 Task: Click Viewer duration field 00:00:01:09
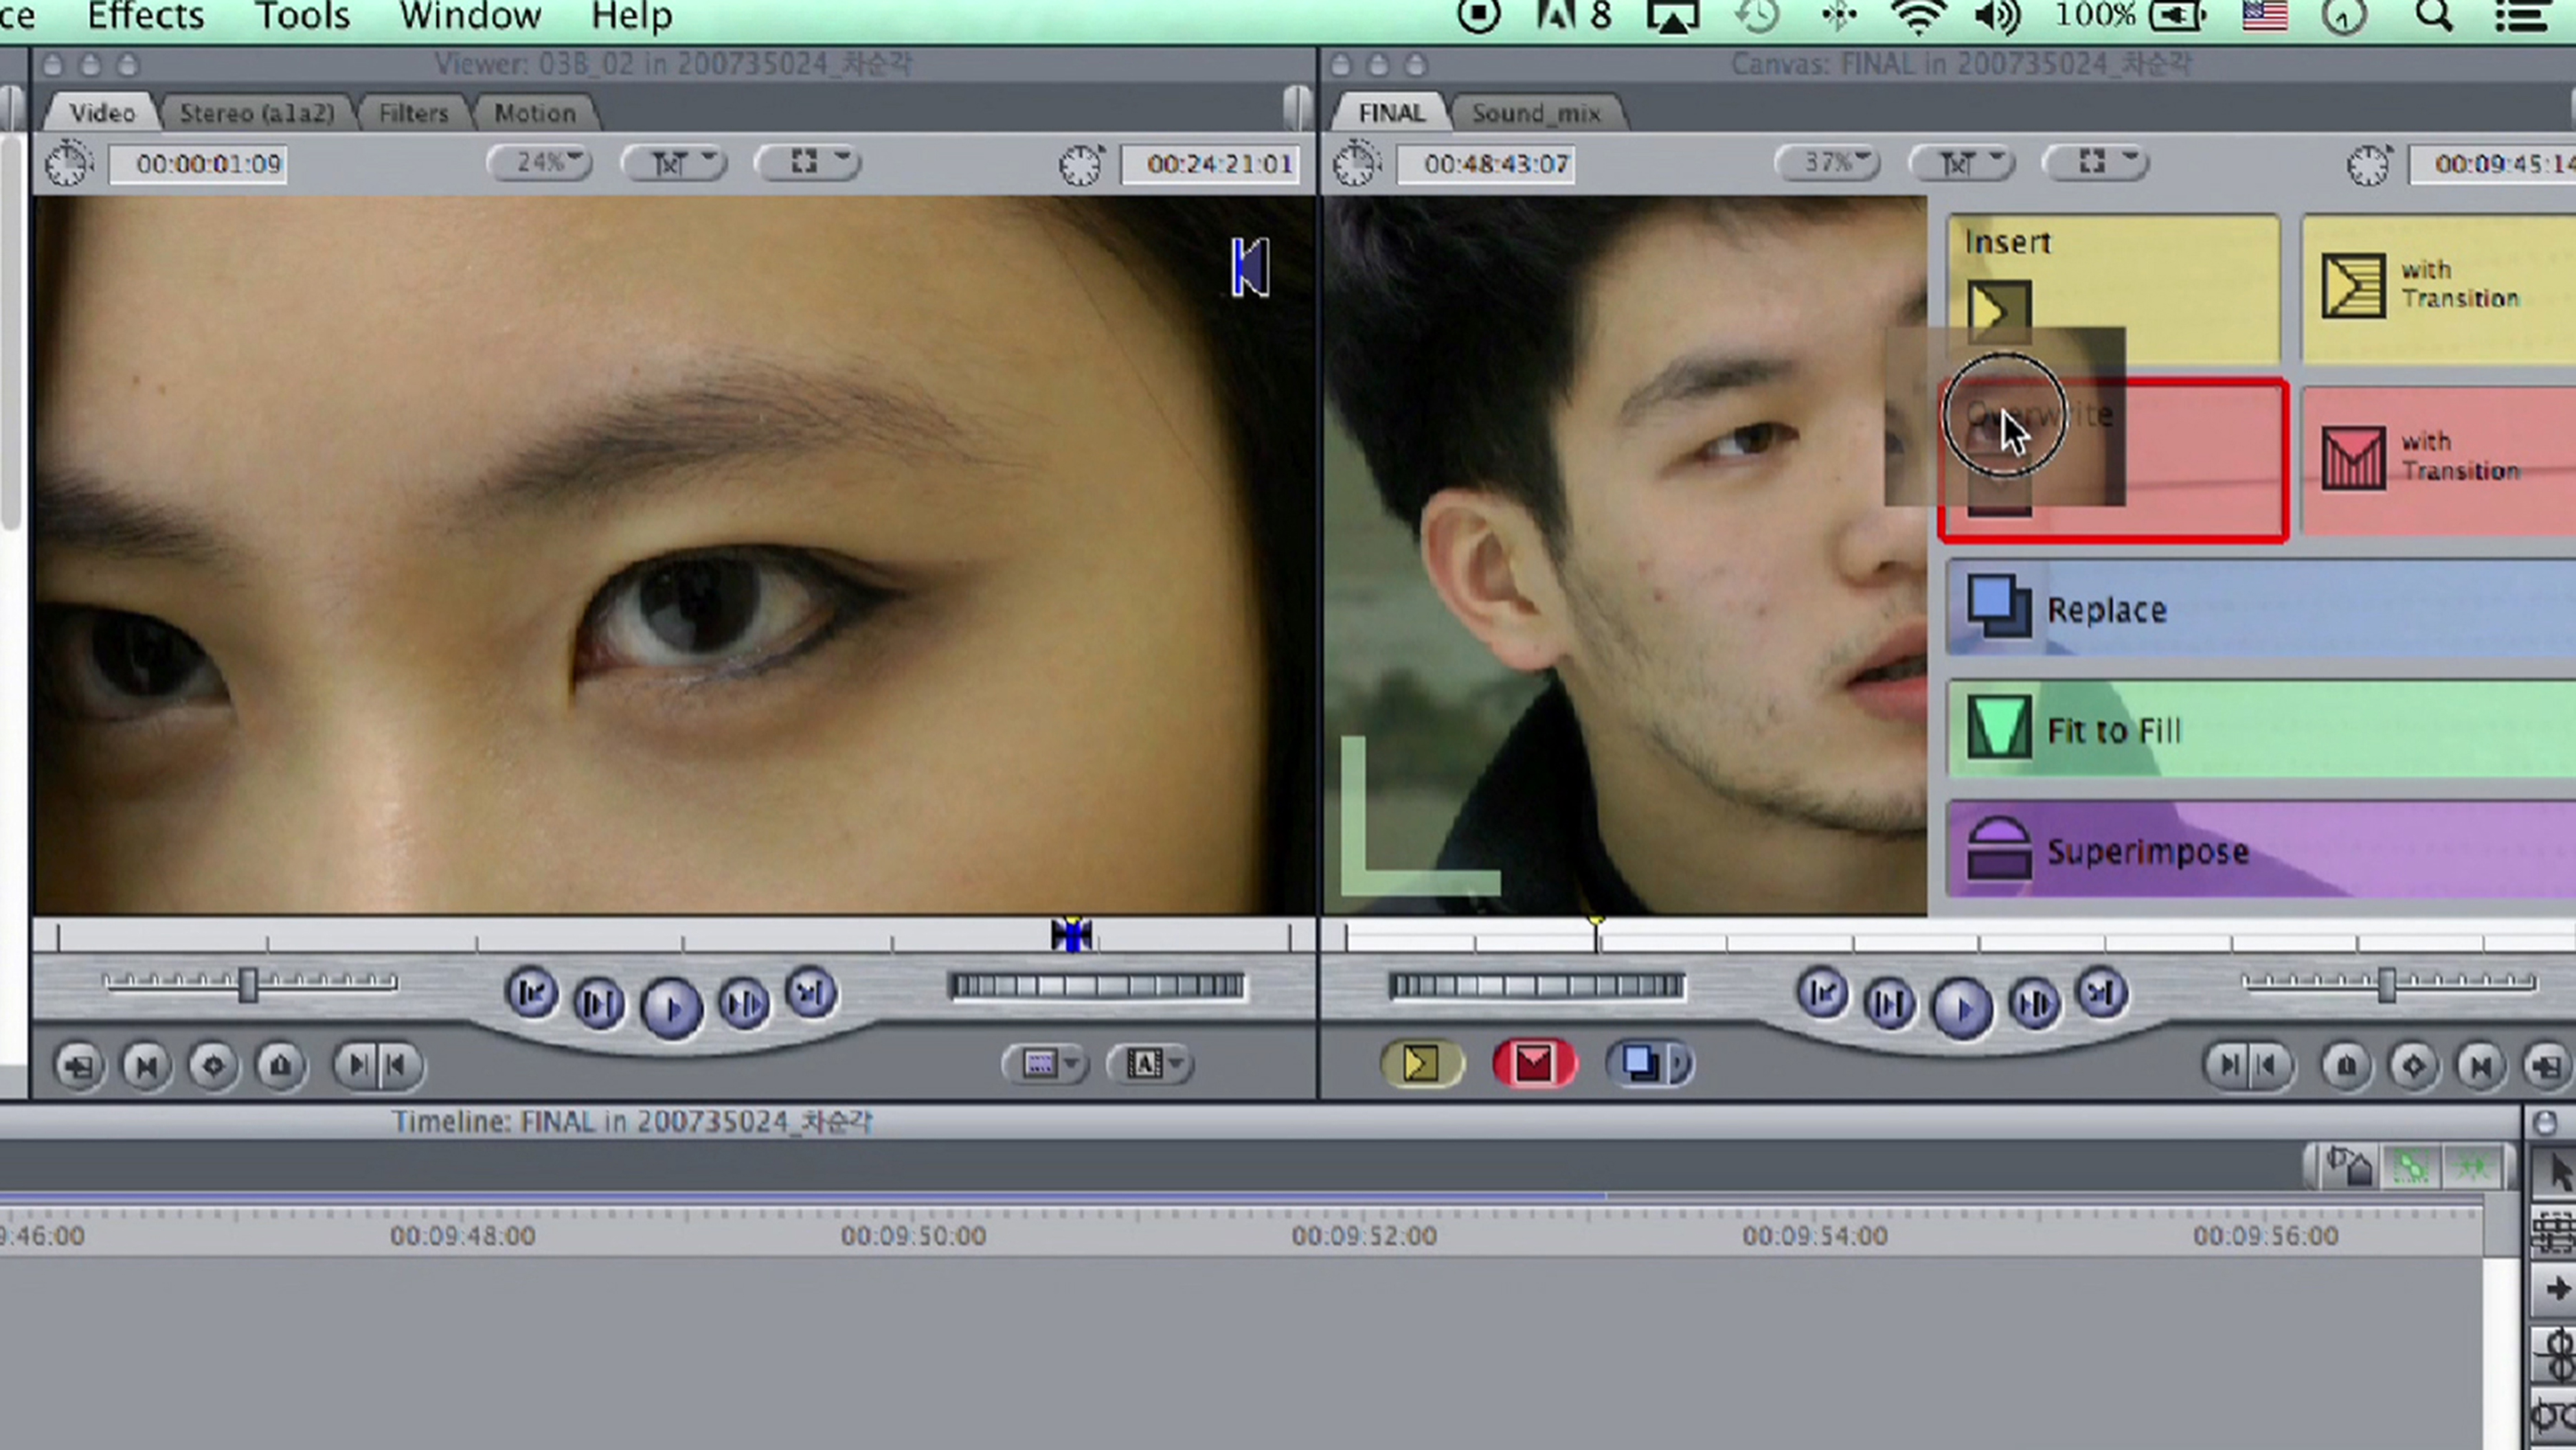(x=198, y=164)
